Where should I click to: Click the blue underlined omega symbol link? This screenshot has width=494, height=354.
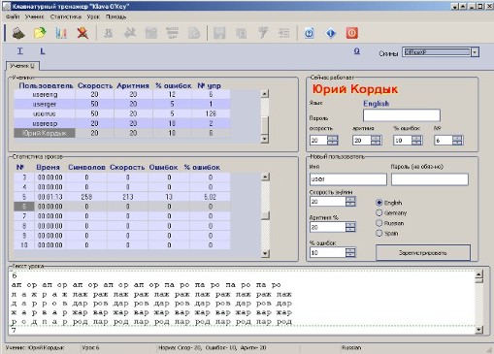click(357, 51)
